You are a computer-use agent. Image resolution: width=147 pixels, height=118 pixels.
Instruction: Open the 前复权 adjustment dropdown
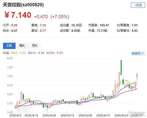(x=138, y=53)
